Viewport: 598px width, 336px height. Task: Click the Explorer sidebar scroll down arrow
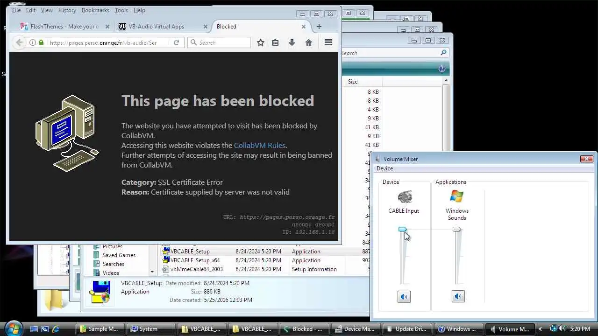coord(152,272)
